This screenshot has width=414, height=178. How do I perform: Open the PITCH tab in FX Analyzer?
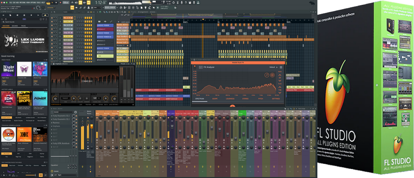click(261, 99)
